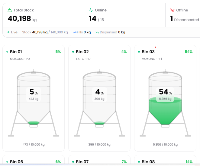Click the Online pulse icon

[91, 10]
